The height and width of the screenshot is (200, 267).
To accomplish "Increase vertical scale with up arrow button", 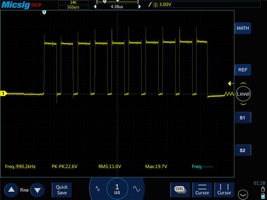I will pyautogui.click(x=11, y=190).
